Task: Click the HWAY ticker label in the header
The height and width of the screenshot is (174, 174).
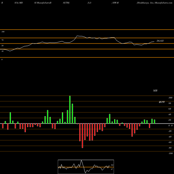Action: coord(116,3)
